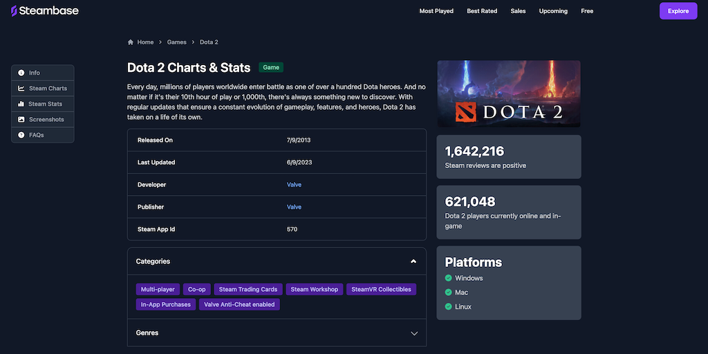Expand the Genres section chevron
Image resolution: width=708 pixels, height=354 pixels.
pyautogui.click(x=414, y=333)
